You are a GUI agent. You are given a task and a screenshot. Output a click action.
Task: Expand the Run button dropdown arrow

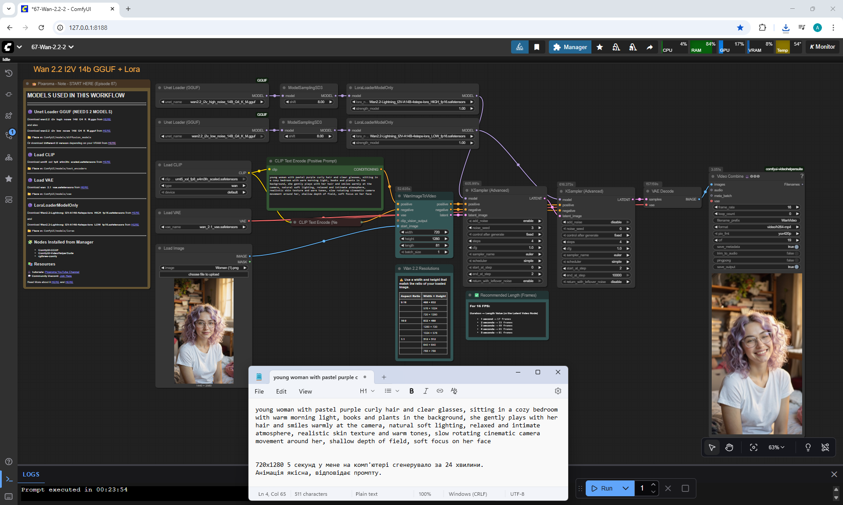(626, 488)
